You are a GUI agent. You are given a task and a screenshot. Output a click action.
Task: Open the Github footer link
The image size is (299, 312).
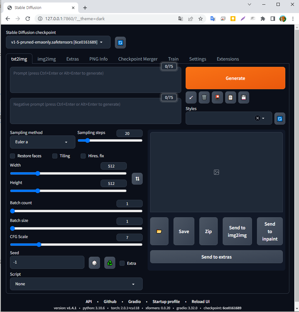110,302
